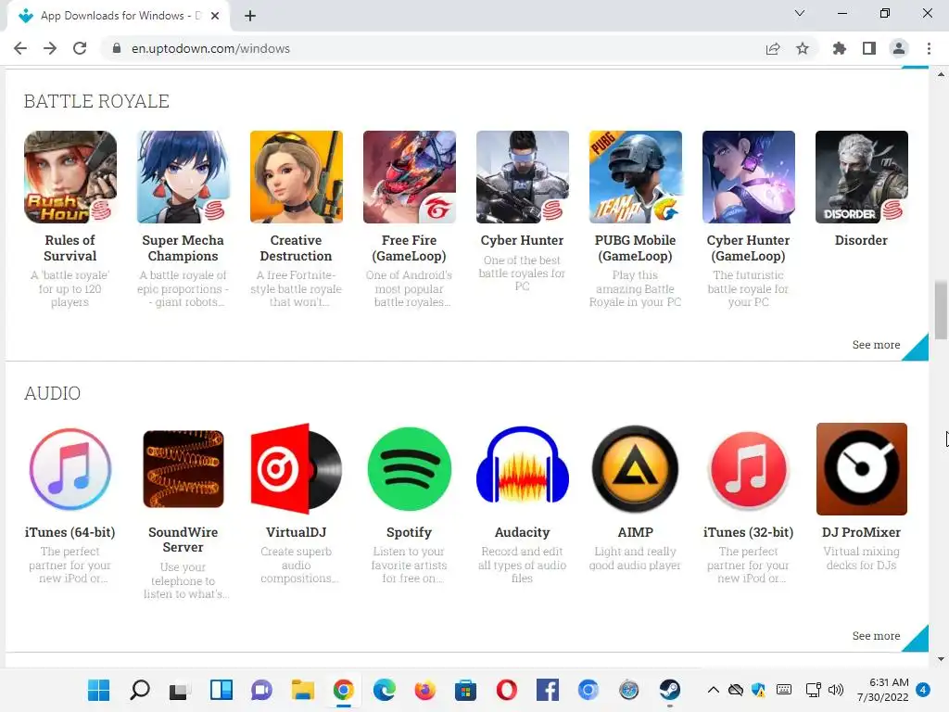Click the vertical scrollbar thumb

coord(941,310)
